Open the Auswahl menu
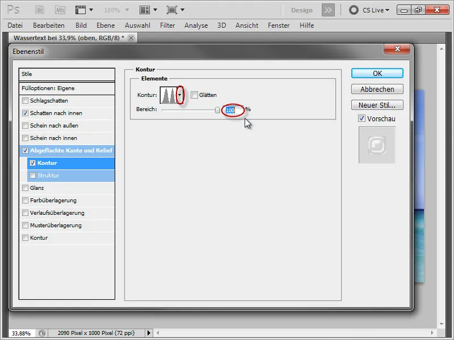 137,25
